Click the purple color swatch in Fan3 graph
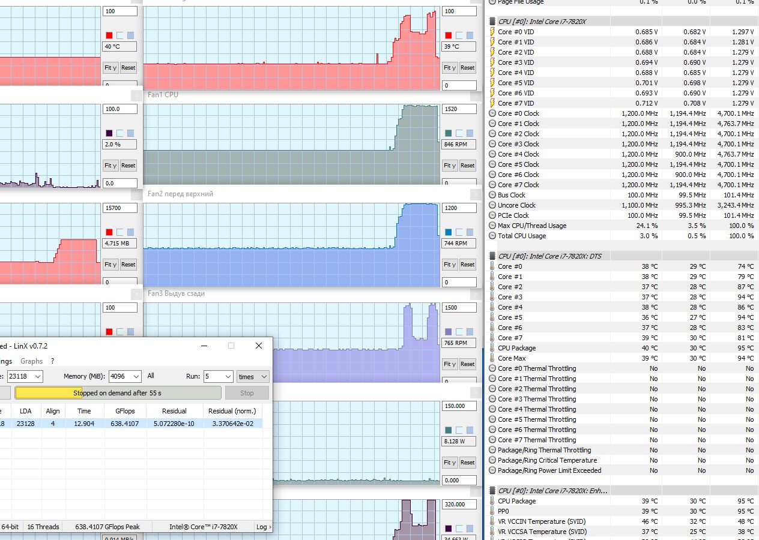The image size is (759, 540). point(449,332)
